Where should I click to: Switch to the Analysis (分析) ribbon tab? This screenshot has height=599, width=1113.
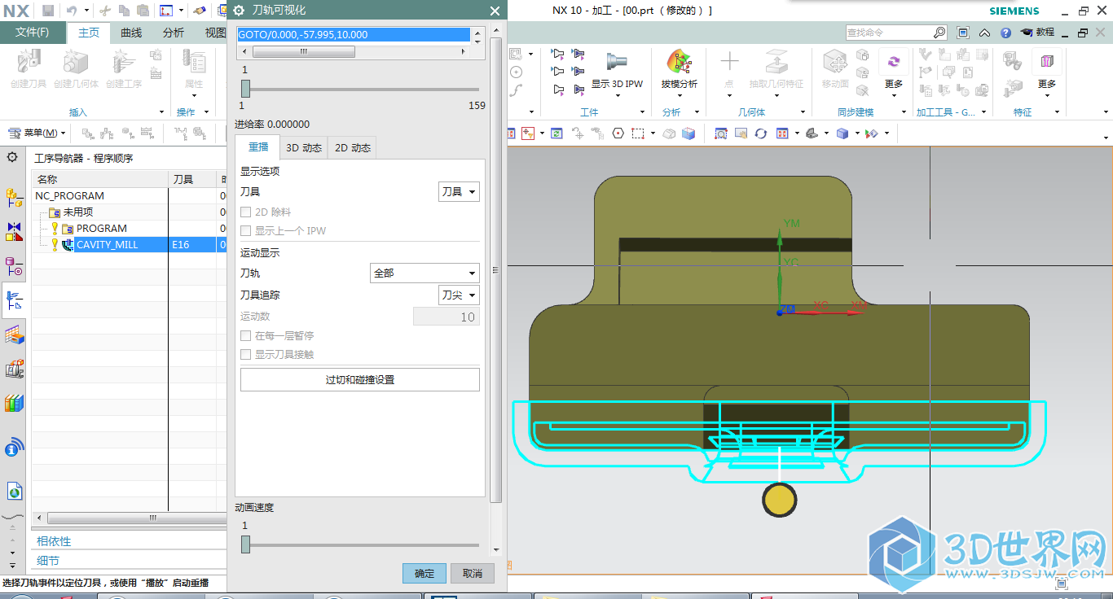click(174, 33)
